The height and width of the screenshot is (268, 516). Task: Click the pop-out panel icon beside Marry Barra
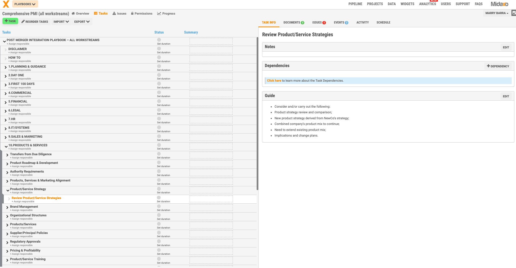tap(514, 13)
